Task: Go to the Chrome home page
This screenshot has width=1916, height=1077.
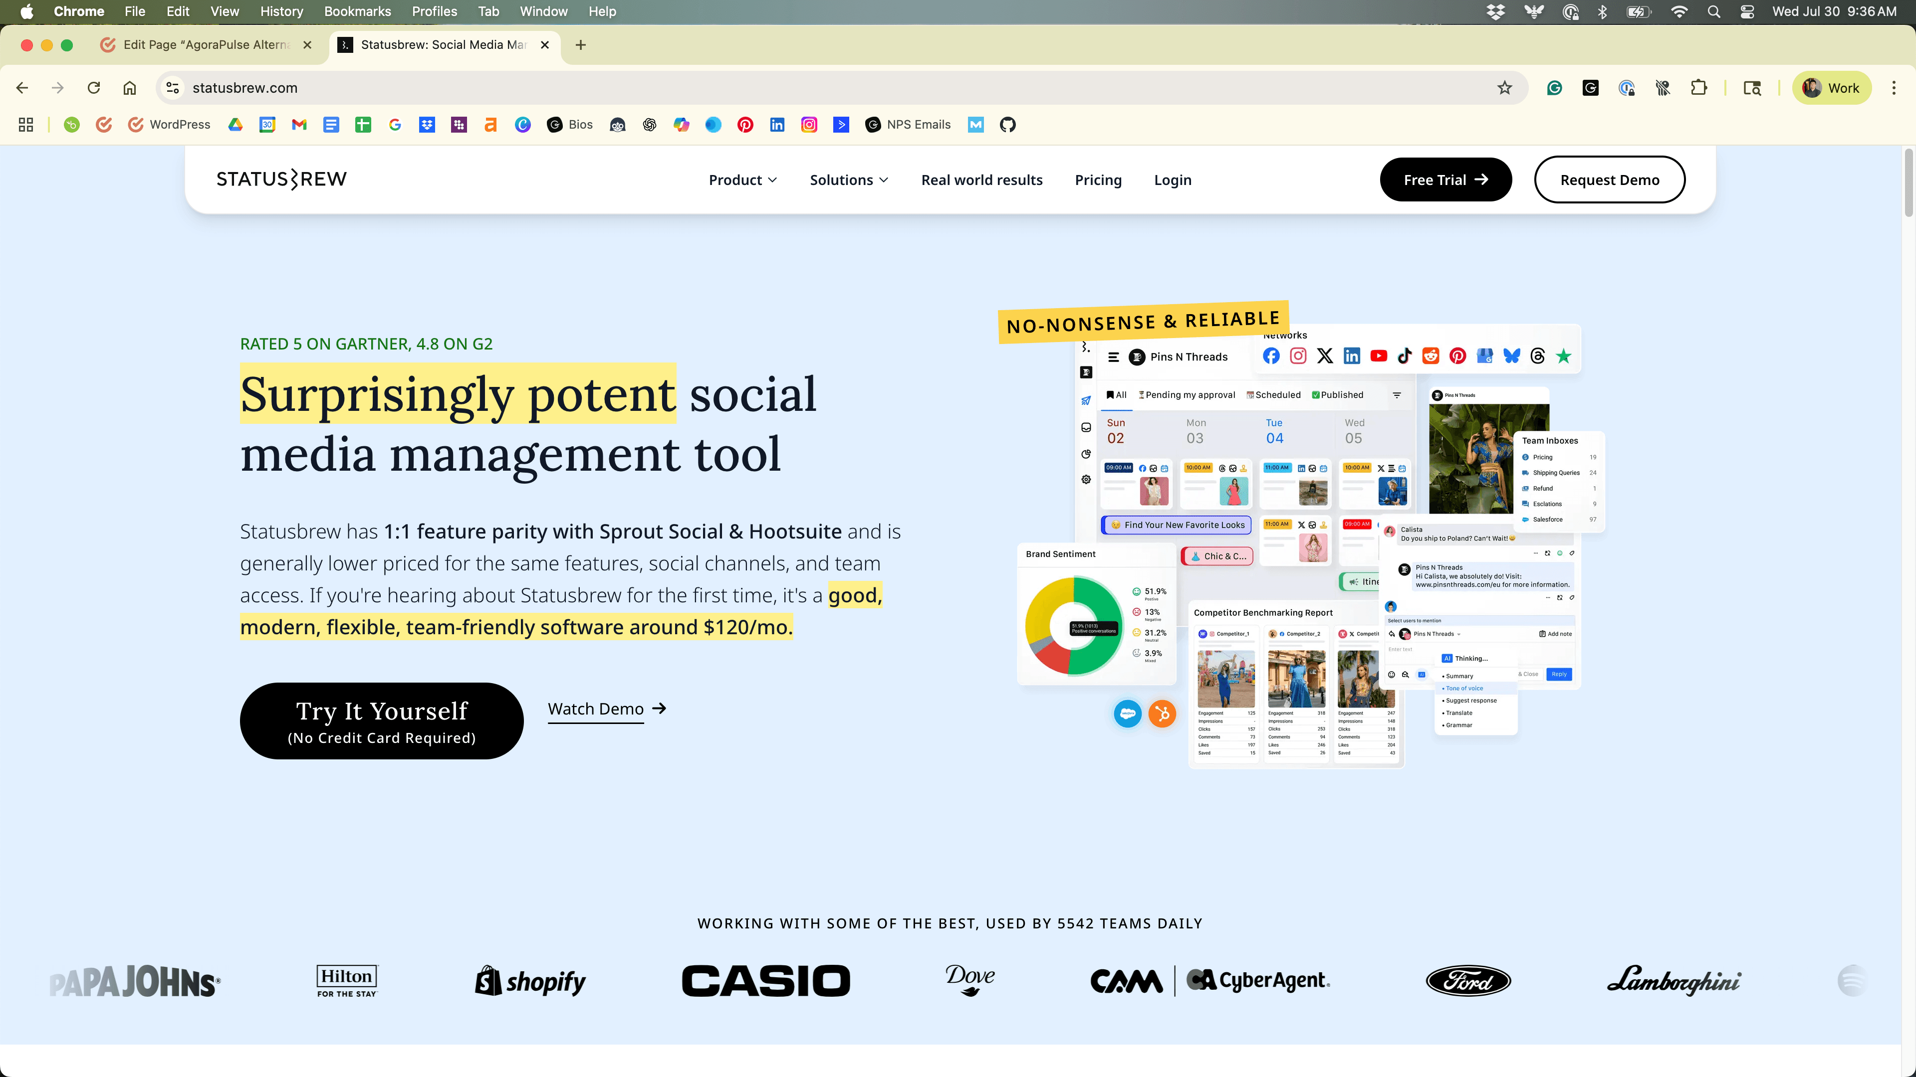Action: tap(129, 88)
